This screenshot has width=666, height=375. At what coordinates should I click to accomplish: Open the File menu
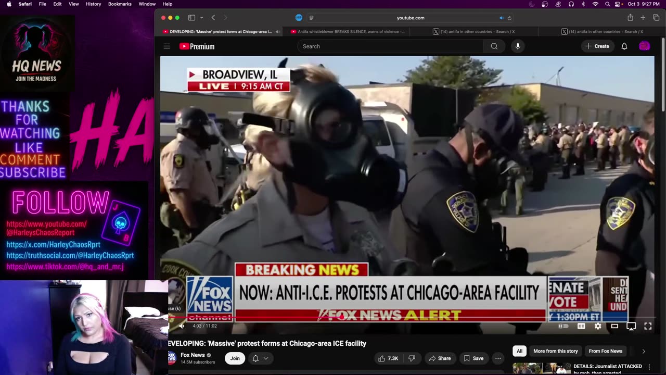43,4
